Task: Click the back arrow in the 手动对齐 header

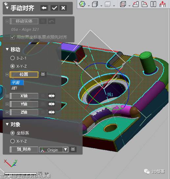Action: [x=44, y=8]
